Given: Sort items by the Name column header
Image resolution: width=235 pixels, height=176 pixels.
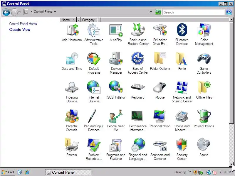Looking at the screenshot, I should coord(68,20).
